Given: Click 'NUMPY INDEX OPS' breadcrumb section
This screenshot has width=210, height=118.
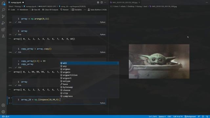Looking at the screenshot, I should [x=47, y=6].
